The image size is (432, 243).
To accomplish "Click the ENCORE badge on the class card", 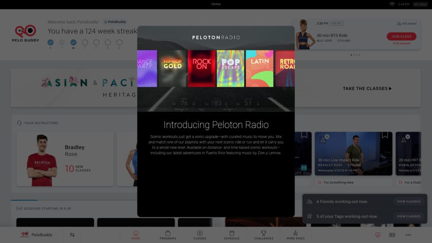I will click(337, 24).
